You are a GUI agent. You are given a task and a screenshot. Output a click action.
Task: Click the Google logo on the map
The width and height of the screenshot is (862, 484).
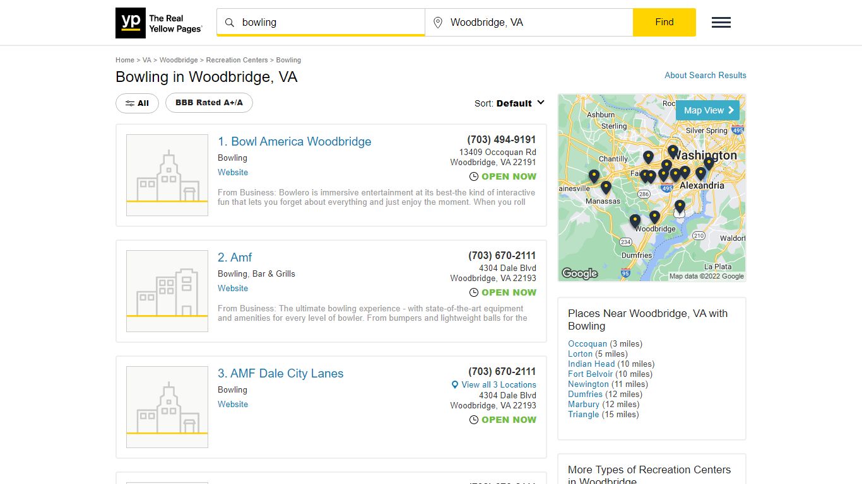(x=579, y=273)
